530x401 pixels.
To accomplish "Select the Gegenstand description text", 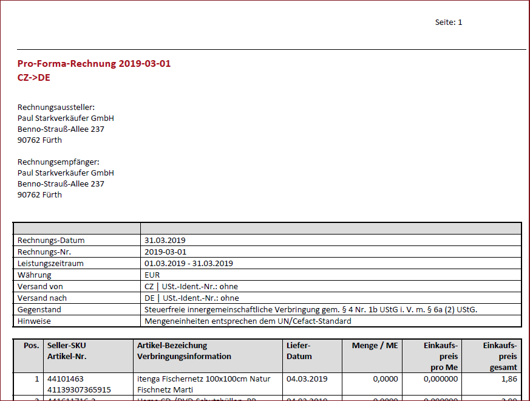I will tap(311, 309).
